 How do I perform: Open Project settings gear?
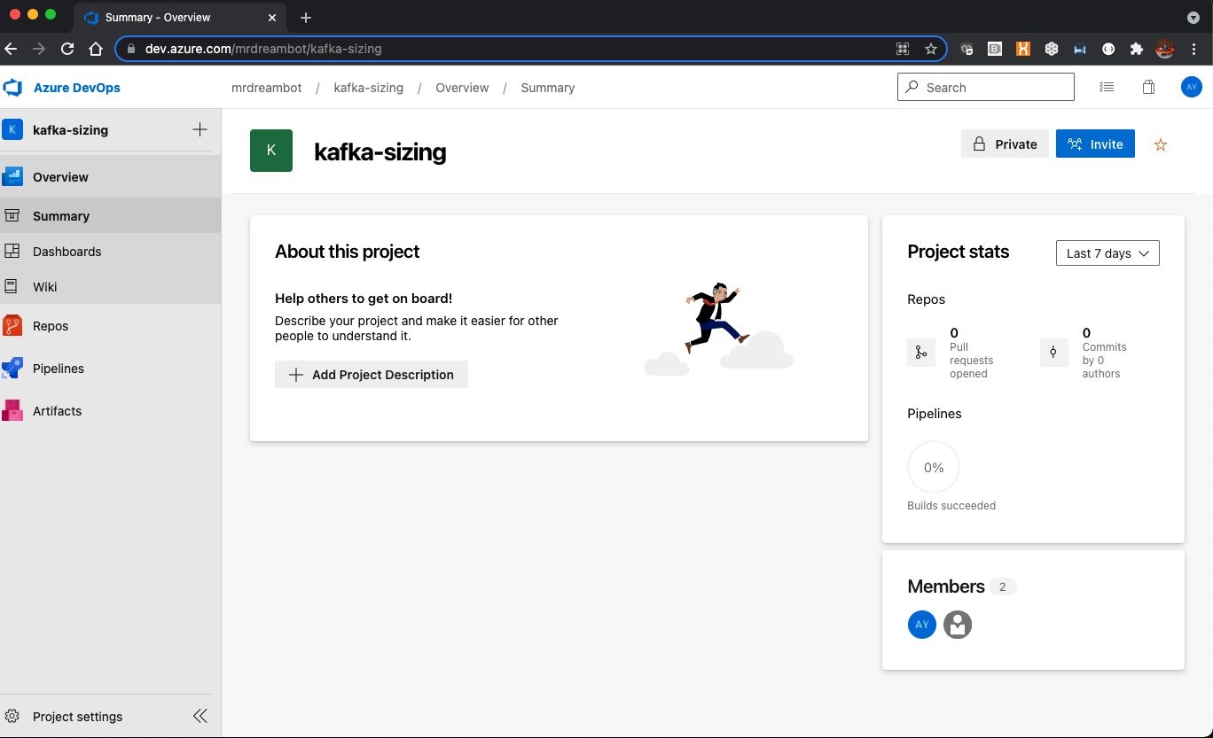[12, 716]
